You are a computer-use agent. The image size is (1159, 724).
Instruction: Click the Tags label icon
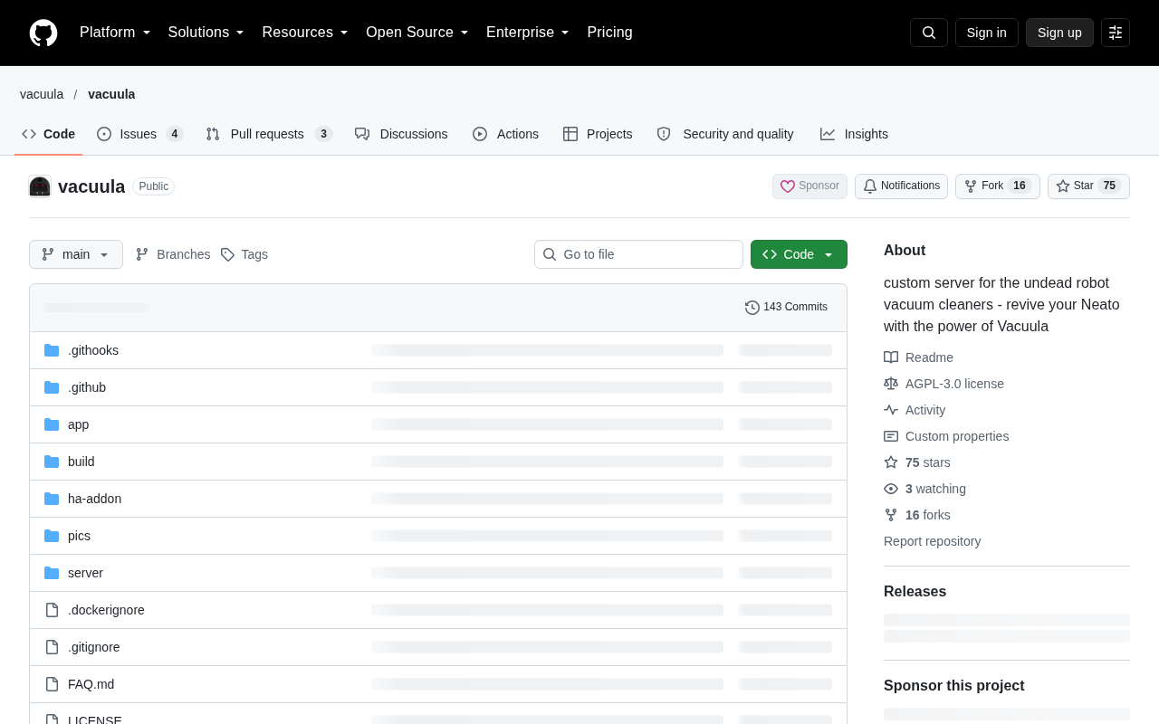click(x=227, y=254)
